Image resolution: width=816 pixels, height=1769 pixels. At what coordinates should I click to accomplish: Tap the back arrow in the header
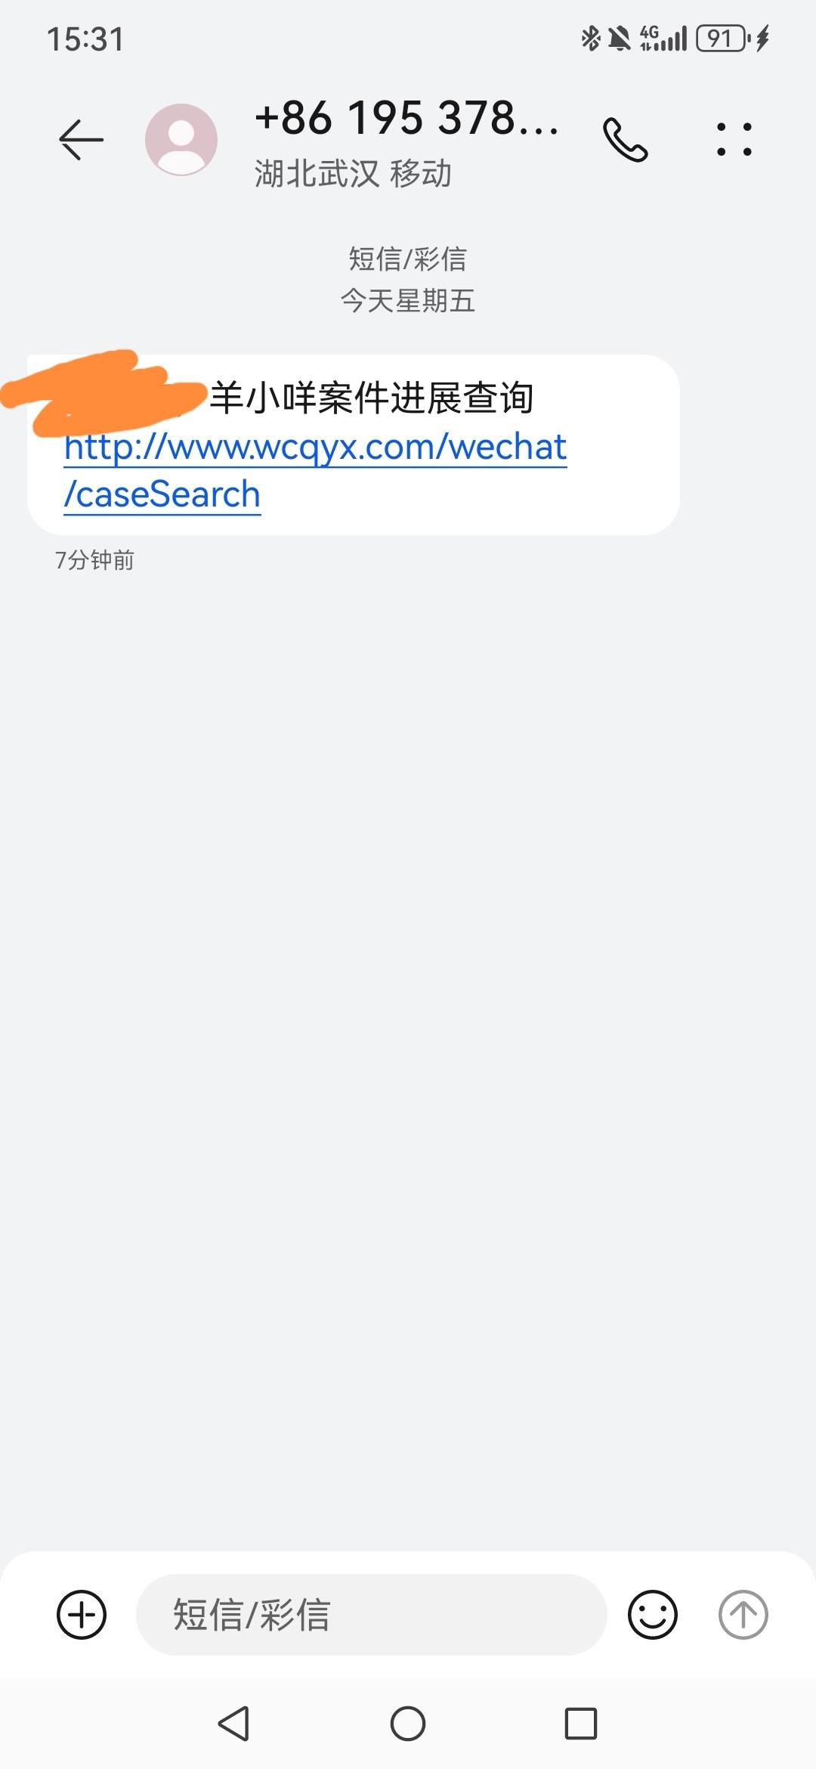81,139
